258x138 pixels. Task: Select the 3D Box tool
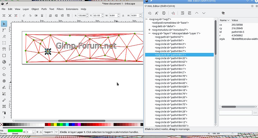(4, 62)
